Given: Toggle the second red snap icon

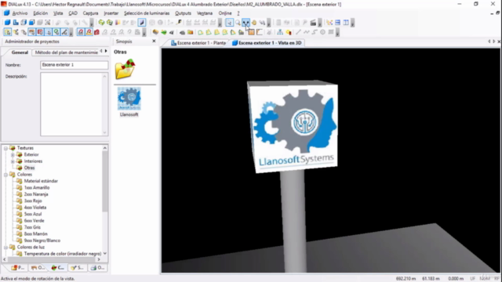Looking at the screenshot, I should (89, 32).
